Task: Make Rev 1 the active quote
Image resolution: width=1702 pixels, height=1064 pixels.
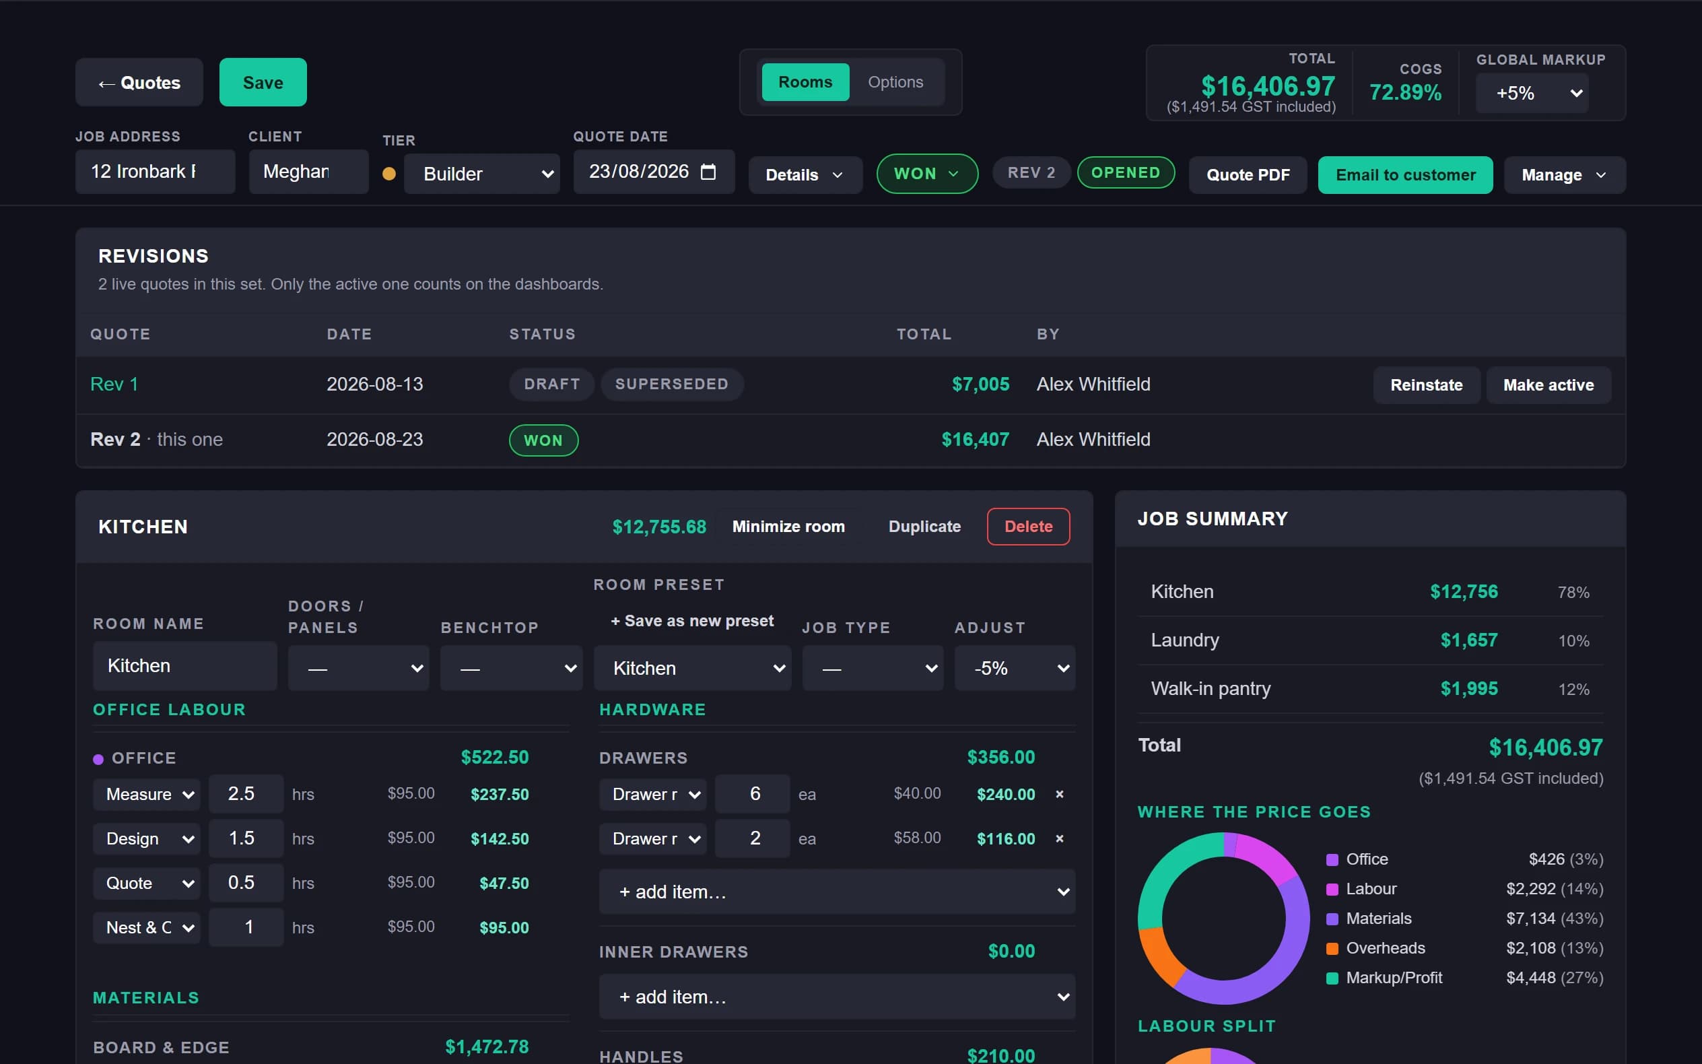Action: (1548, 385)
